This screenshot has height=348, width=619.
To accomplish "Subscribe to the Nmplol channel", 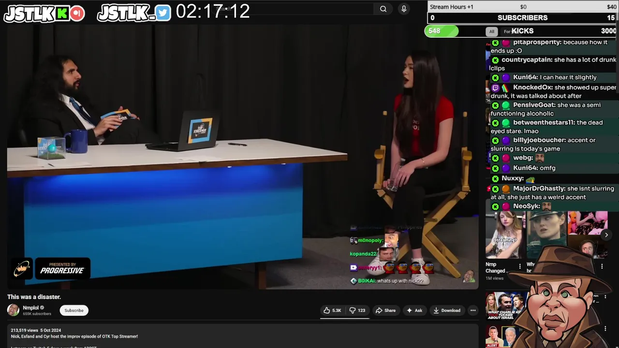I will [x=74, y=310].
